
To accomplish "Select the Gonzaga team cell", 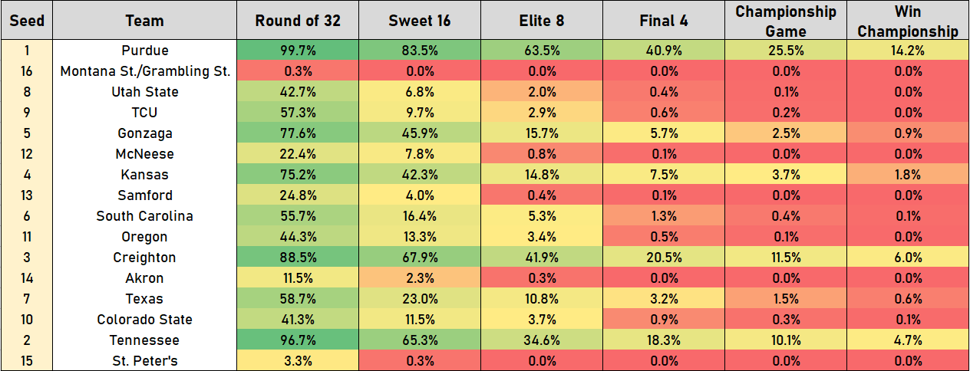I will click(144, 133).
